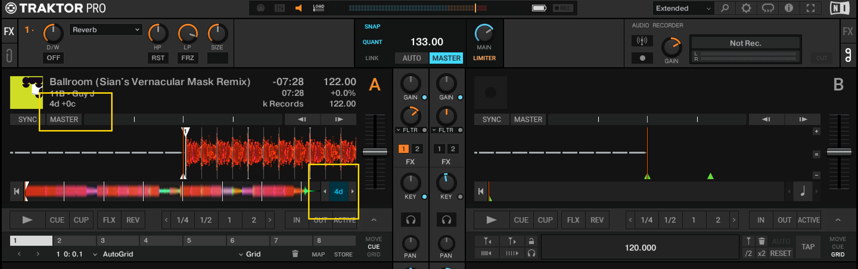Viewport: 858px width, 269px height.
Task: Toggle FX unit OFF button
Action: [x=53, y=58]
